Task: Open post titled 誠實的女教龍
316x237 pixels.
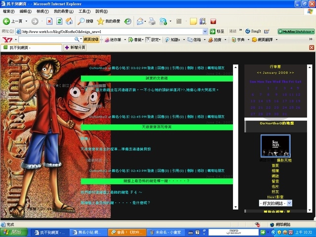Action: pos(157,78)
